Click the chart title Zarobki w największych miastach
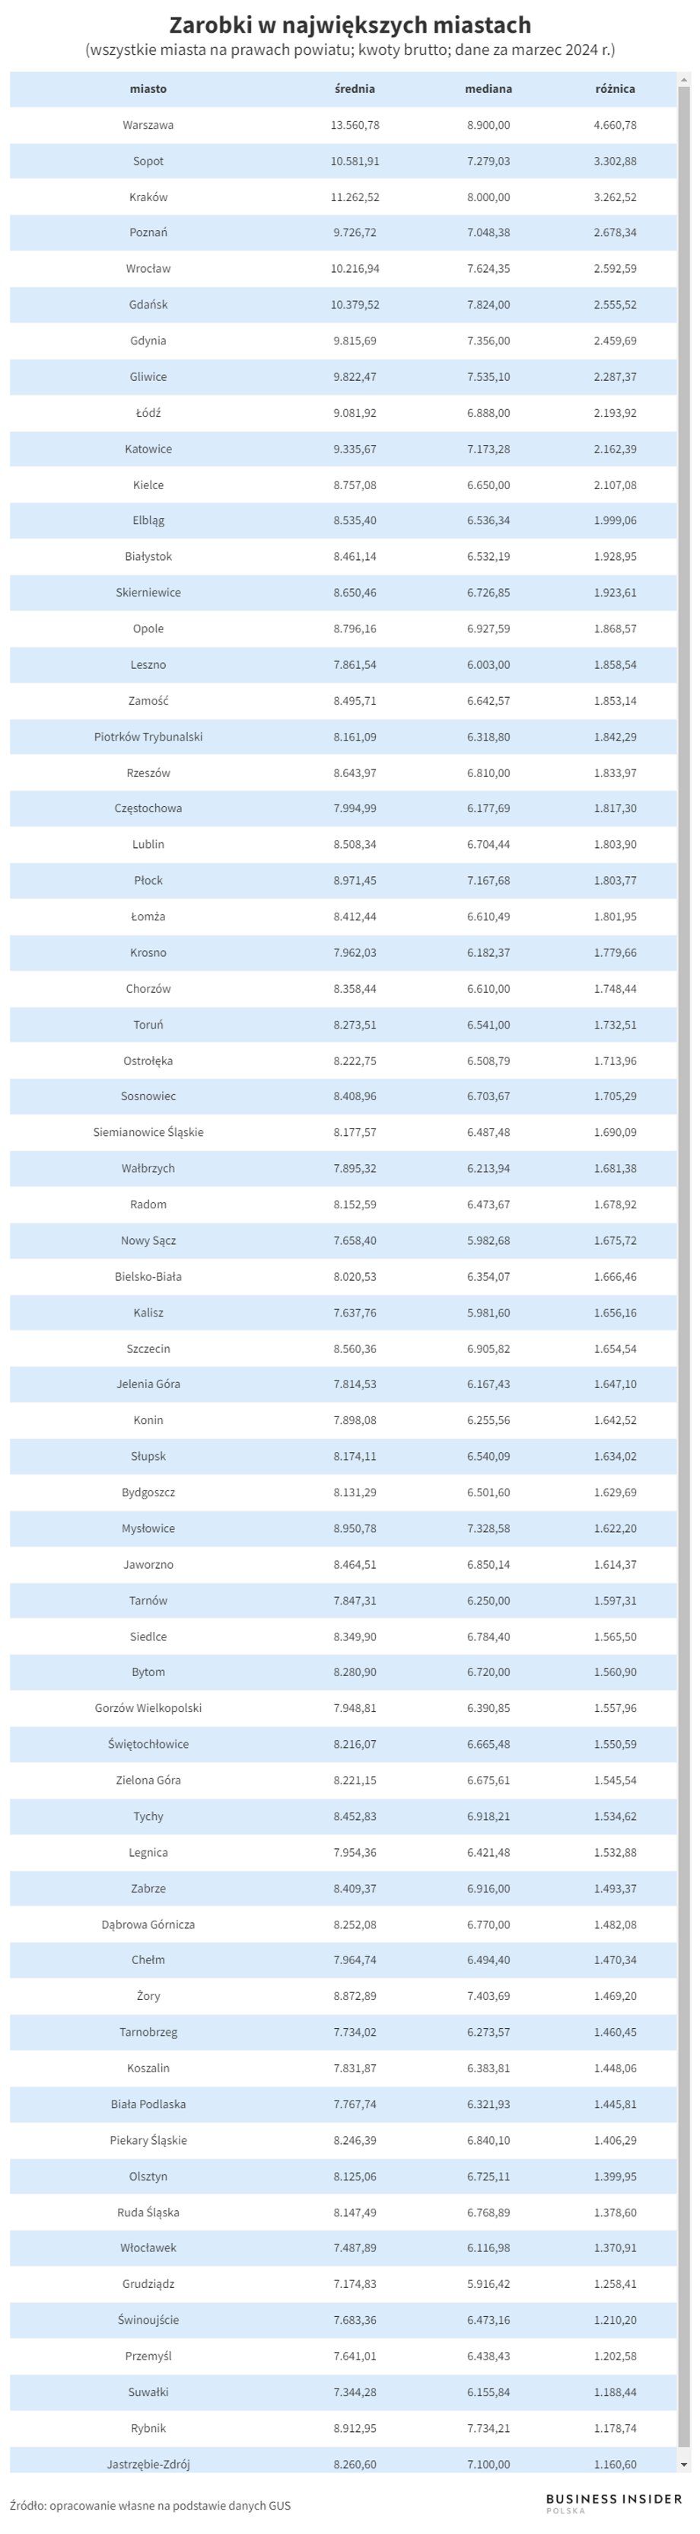Image resolution: width=700 pixels, height=2534 pixels. (351, 24)
